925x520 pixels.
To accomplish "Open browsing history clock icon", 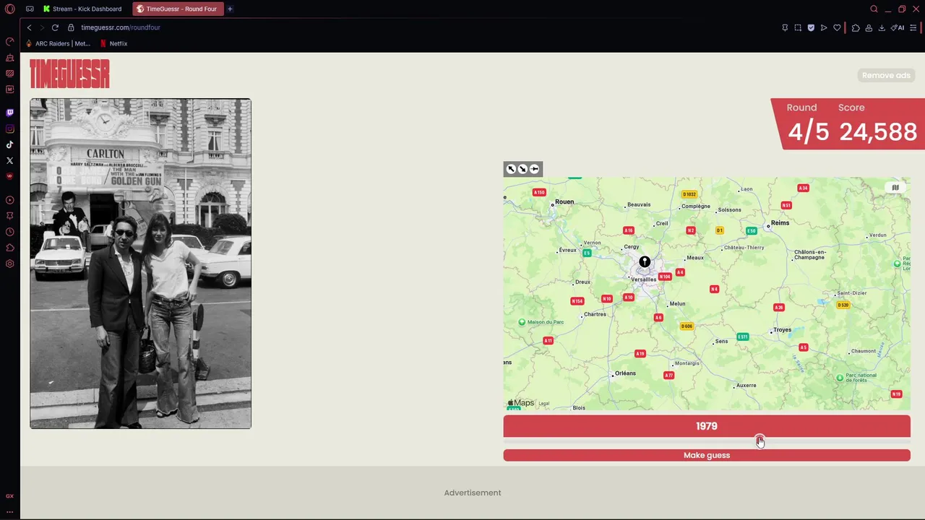I will pyautogui.click(x=9, y=232).
